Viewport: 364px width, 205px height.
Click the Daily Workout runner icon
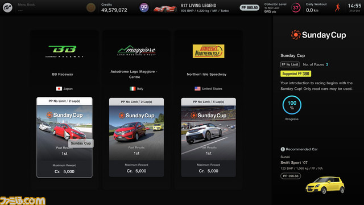[x=337, y=7]
